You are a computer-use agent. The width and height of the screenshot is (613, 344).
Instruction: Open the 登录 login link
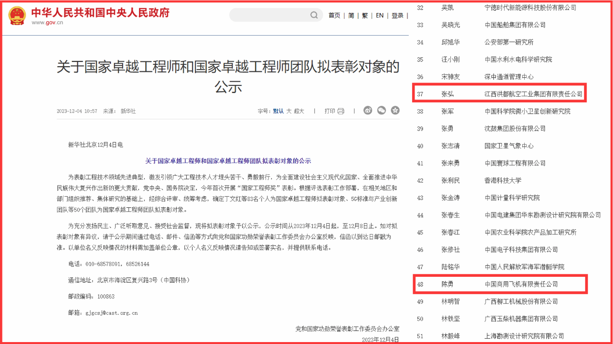pyautogui.click(x=397, y=15)
